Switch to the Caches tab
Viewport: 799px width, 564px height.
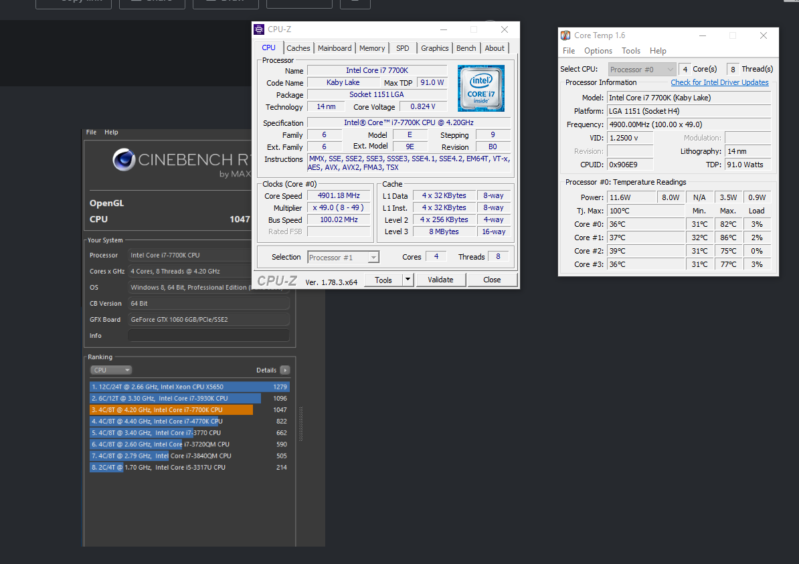click(x=298, y=48)
